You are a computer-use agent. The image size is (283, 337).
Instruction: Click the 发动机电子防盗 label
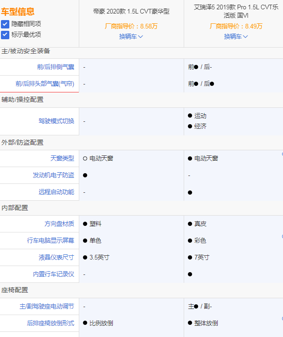coord(53,176)
